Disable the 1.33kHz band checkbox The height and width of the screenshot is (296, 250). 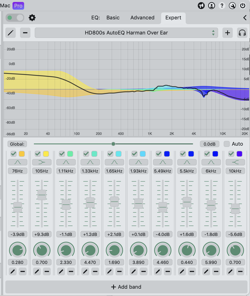pos(86,154)
